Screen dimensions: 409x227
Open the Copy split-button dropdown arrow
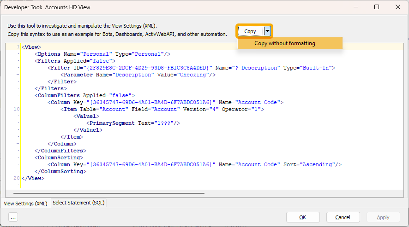[x=267, y=31]
